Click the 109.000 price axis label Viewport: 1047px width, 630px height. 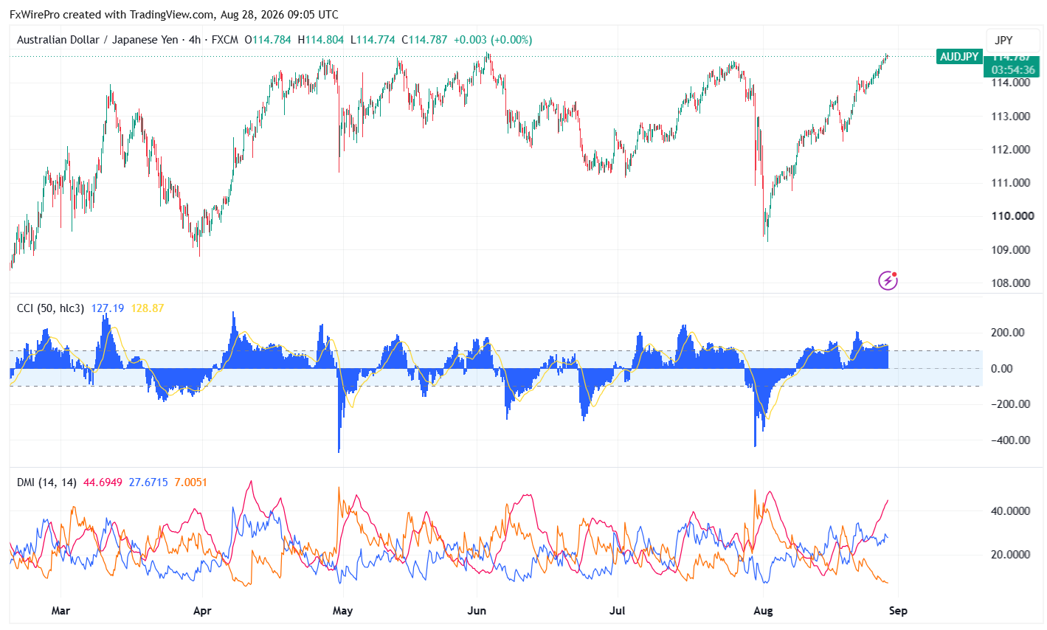[x=1011, y=249]
